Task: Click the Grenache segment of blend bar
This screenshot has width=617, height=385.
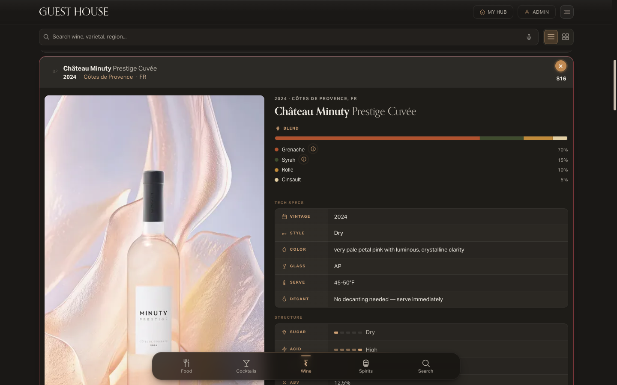Action: pyautogui.click(x=377, y=138)
